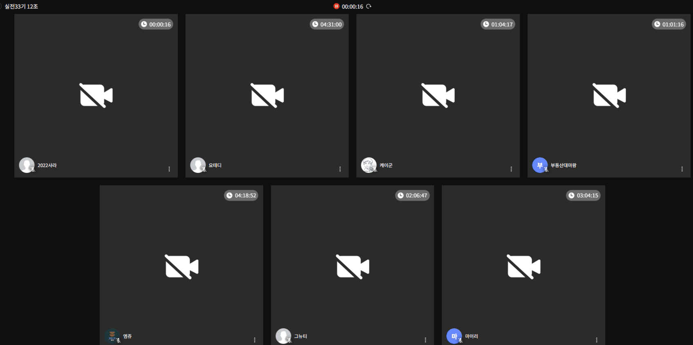Click the camera-off icon in 엠쥬's tile
693x345 pixels.
pos(181,267)
